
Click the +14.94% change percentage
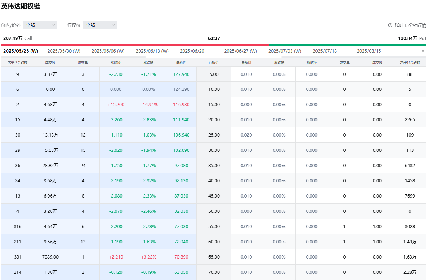pyautogui.click(x=148, y=104)
